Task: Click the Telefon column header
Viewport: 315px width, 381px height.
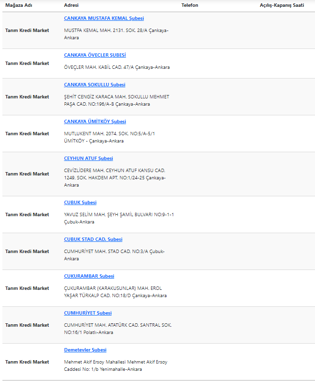Action: (x=190, y=5)
